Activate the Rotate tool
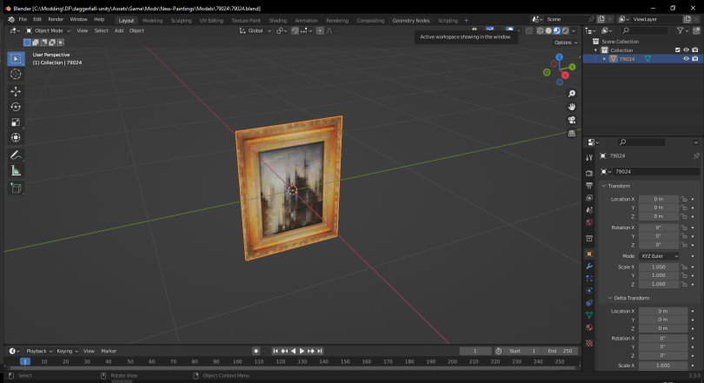Viewport: 704px width, 383px height. point(16,107)
